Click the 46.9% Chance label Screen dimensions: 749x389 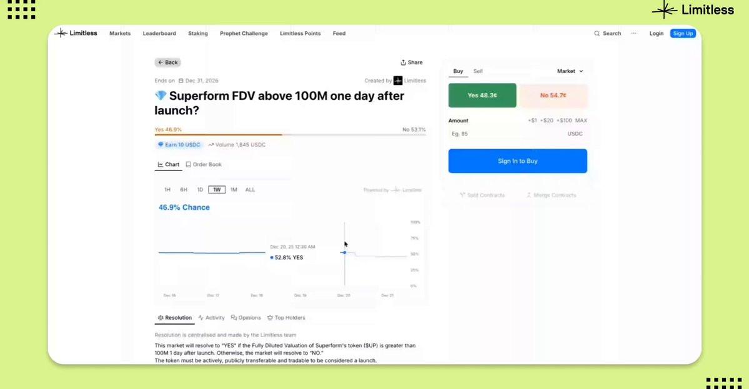point(184,208)
